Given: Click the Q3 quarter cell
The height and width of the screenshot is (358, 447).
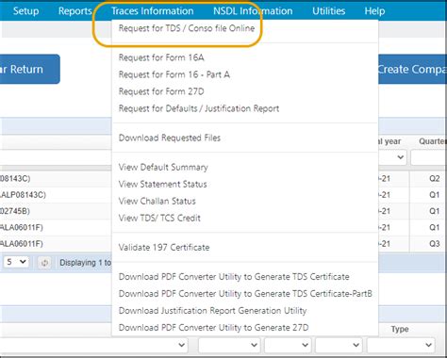Looking at the screenshot, I should (x=435, y=244).
